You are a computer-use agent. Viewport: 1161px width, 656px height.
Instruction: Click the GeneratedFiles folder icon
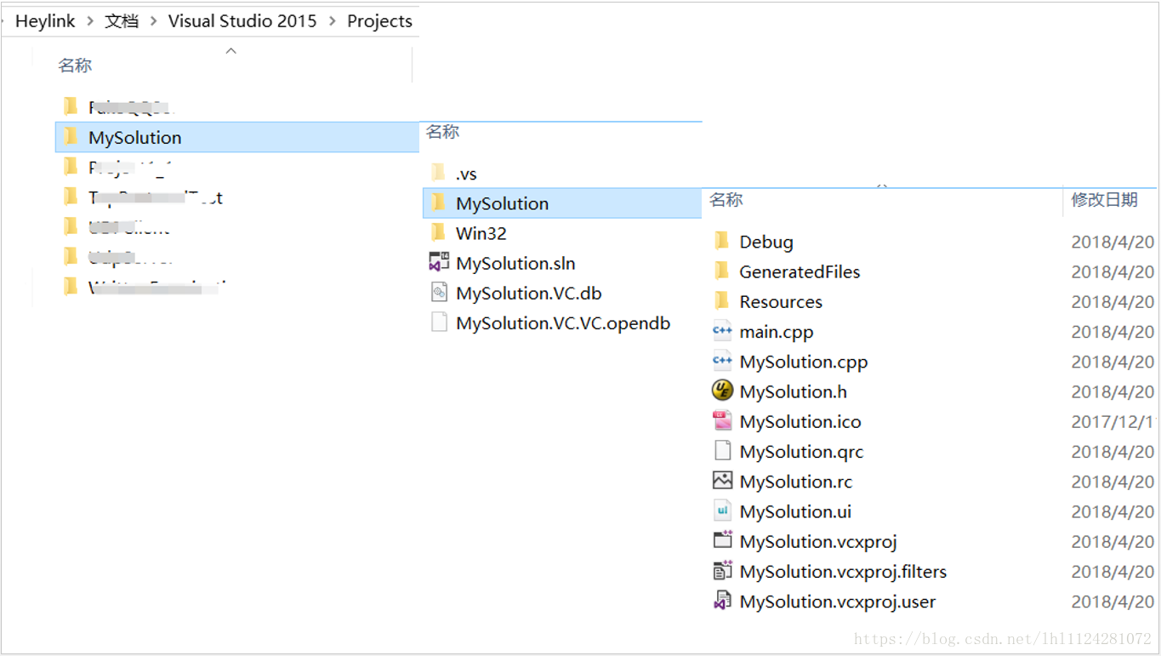pyautogui.click(x=722, y=271)
